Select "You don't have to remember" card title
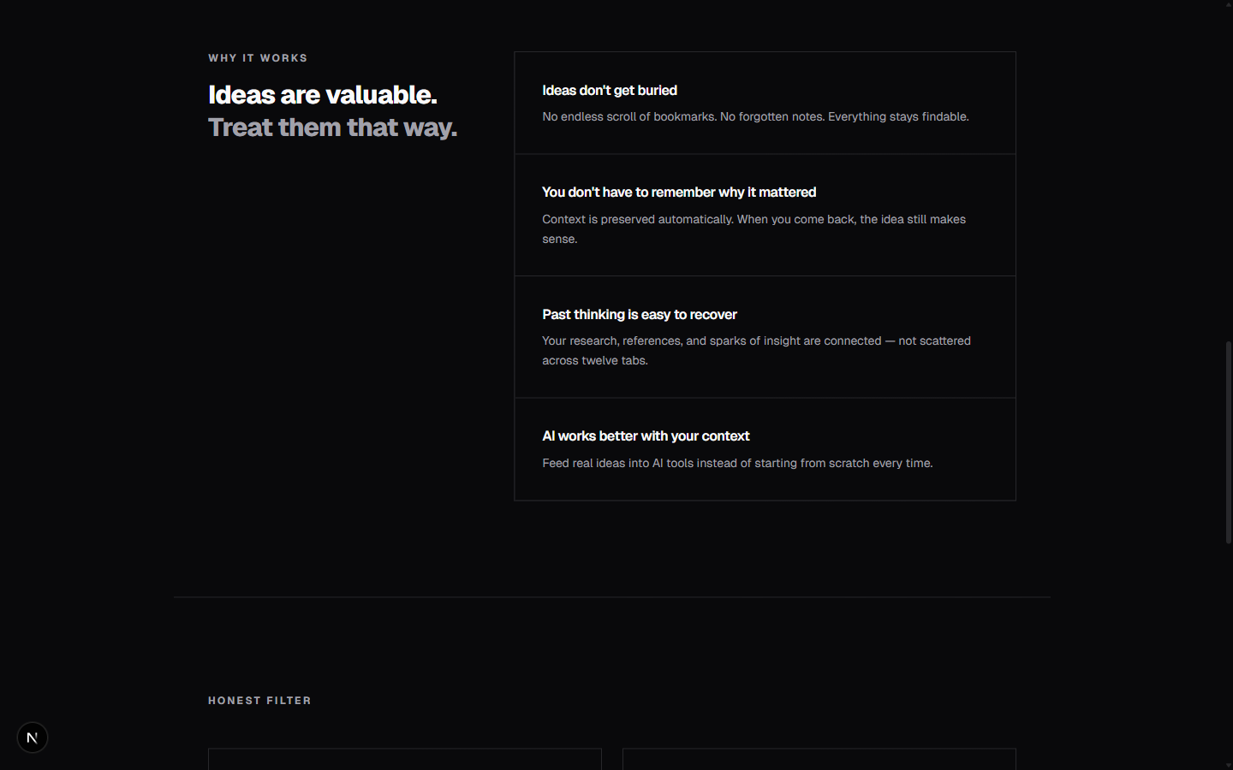The height and width of the screenshot is (770, 1233). (679, 192)
